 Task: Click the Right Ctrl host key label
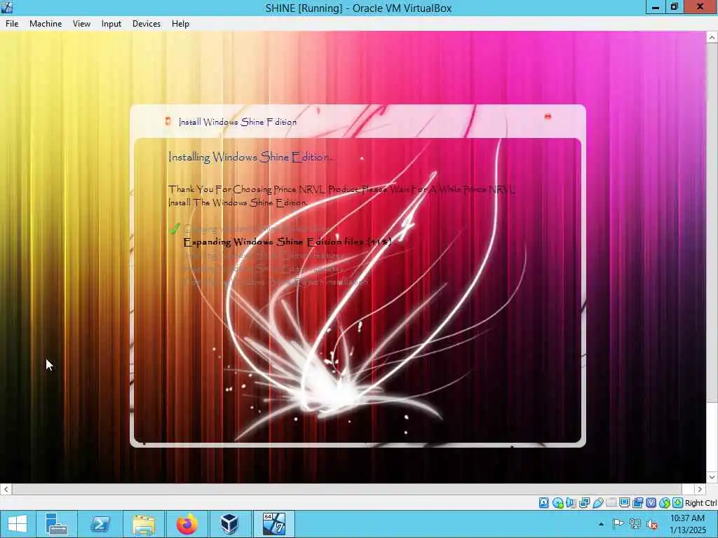(700, 503)
